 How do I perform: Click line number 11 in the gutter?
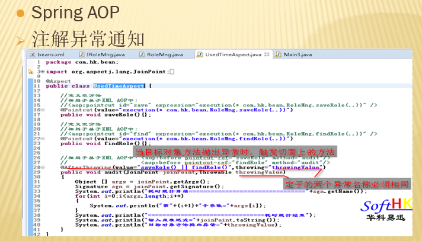37,86
